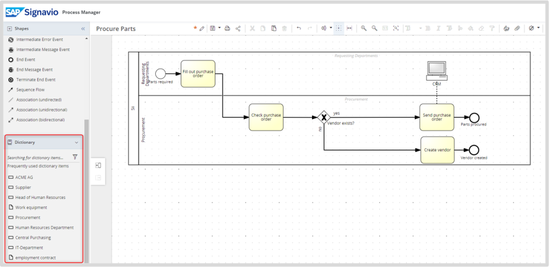This screenshot has width=550, height=267.
Task: Toggle italic text formatting
Action: point(439,28)
